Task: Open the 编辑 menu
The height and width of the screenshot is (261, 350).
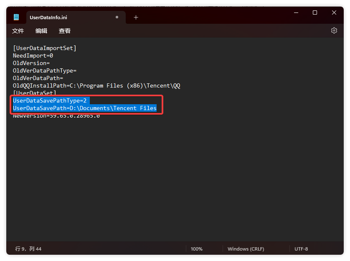Action: (x=41, y=31)
